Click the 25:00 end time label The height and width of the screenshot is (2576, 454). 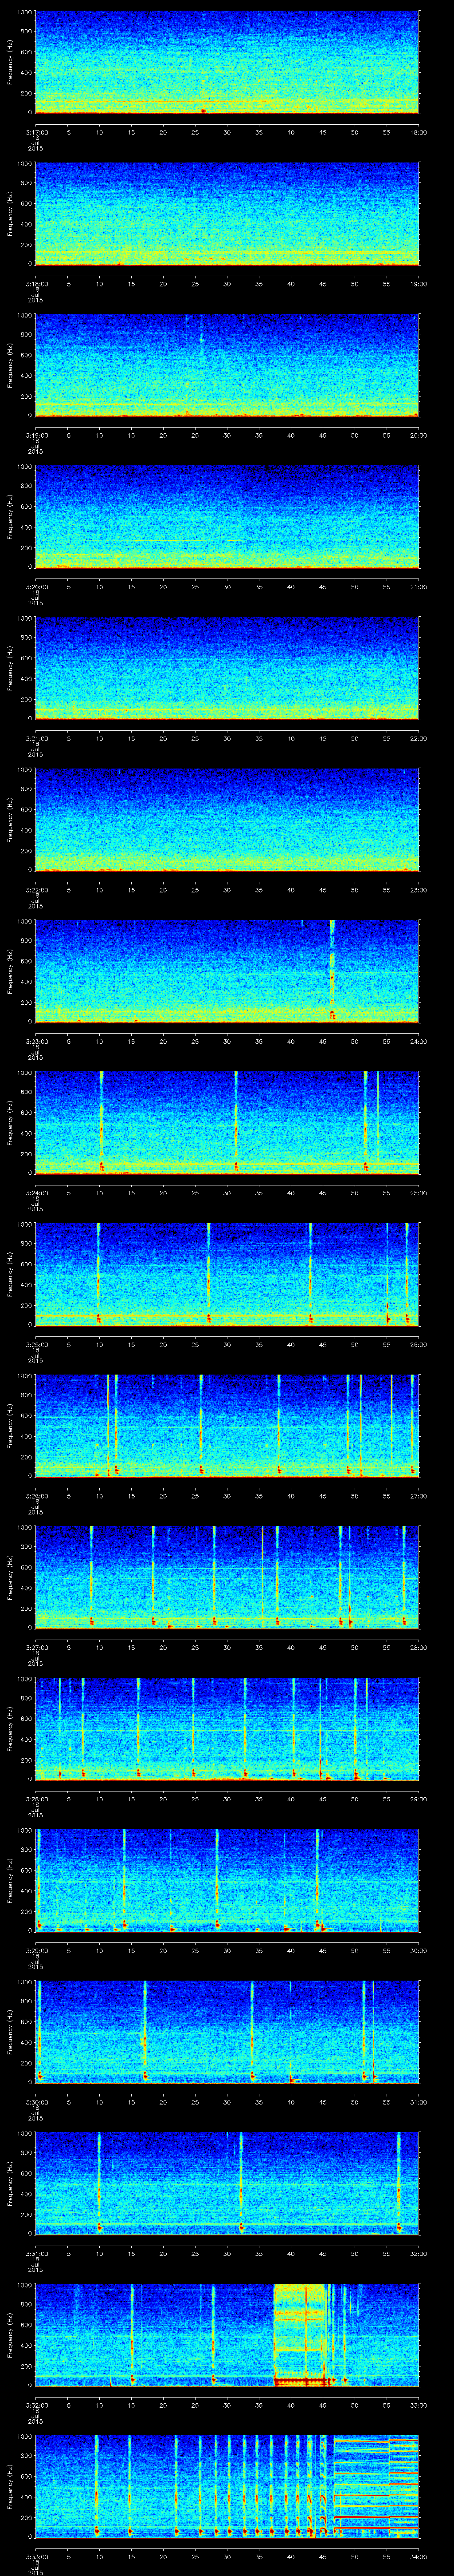click(x=418, y=1193)
